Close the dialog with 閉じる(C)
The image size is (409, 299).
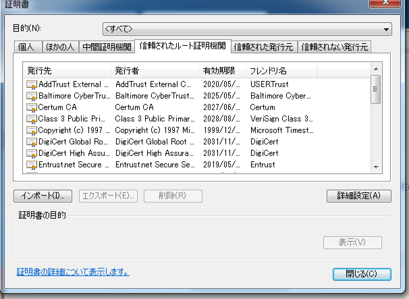pos(362,274)
